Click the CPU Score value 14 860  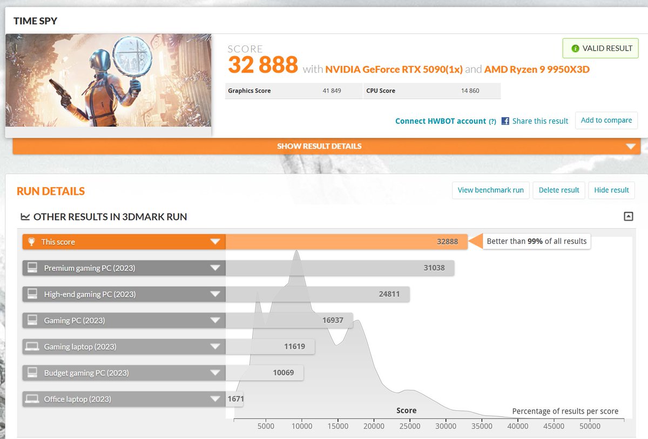[x=470, y=91]
